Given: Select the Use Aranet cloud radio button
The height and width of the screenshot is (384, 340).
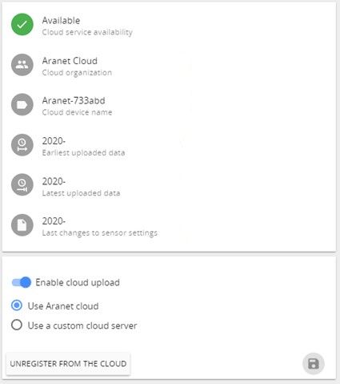Looking at the screenshot, I should pyautogui.click(x=17, y=305).
